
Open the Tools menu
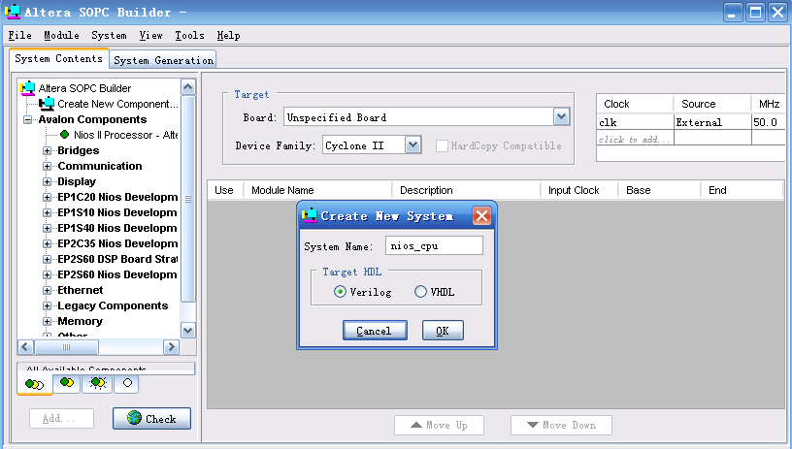click(189, 35)
